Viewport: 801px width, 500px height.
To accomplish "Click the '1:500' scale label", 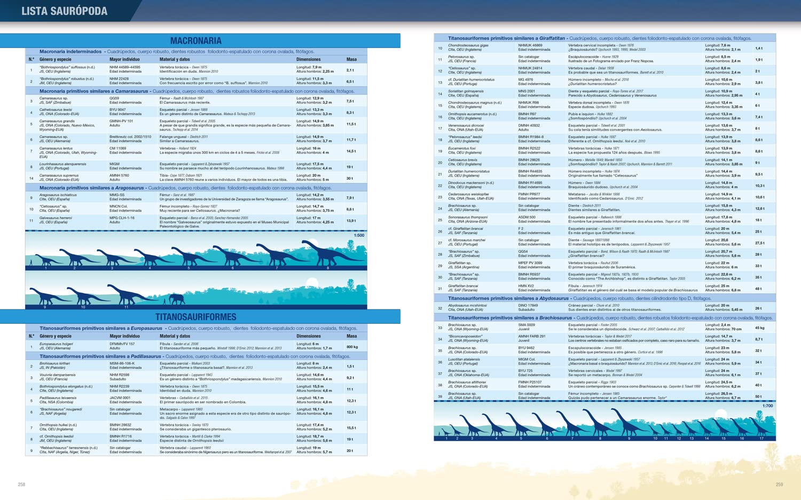I will pos(359,235).
